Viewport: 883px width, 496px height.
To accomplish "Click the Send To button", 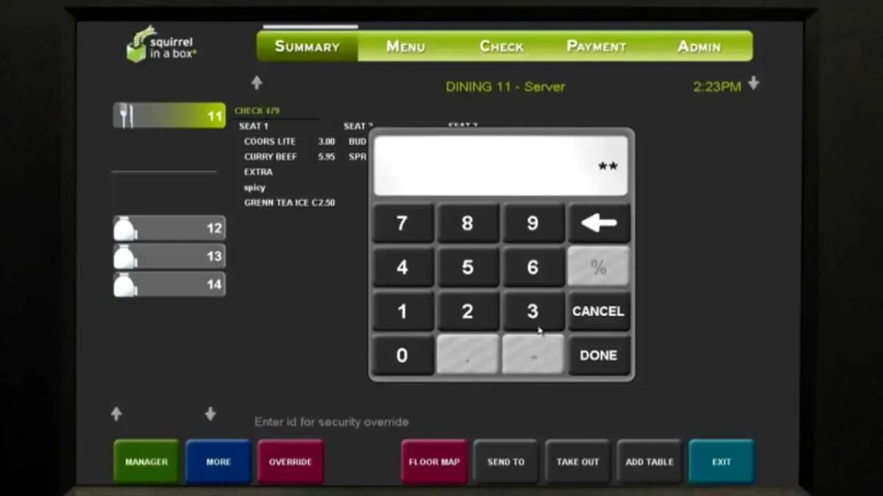I will pos(506,461).
